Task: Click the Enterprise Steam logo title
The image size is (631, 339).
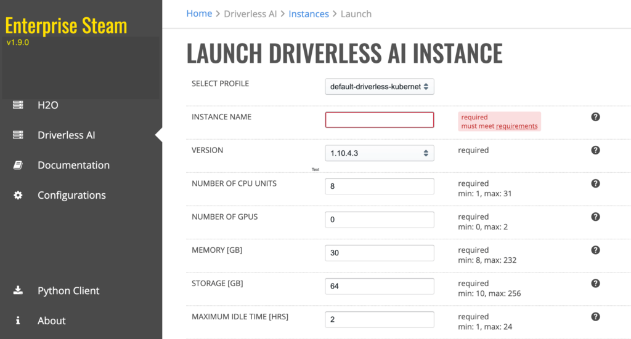Action: pyautogui.click(x=66, y=26)
